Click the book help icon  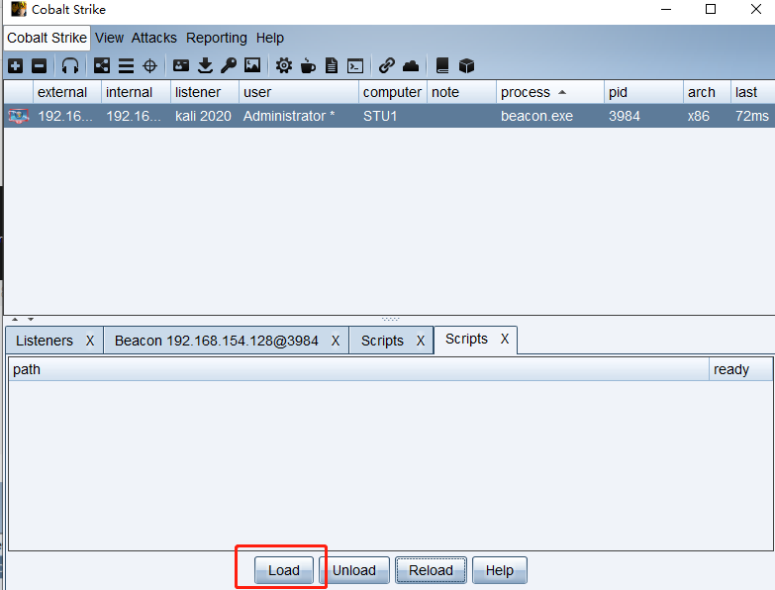[442, 65]
